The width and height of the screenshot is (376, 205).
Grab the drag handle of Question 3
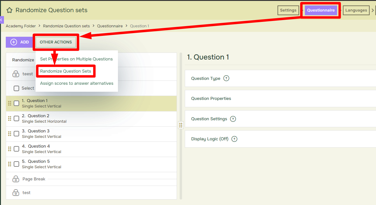click(x=9, y=134)
